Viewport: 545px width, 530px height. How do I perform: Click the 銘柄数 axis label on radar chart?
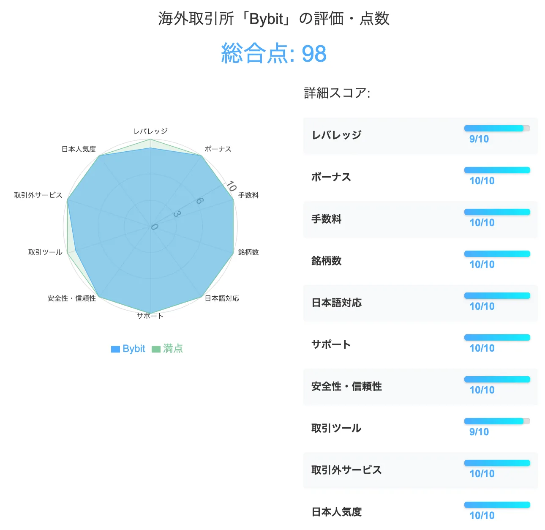tap(248, 252)
